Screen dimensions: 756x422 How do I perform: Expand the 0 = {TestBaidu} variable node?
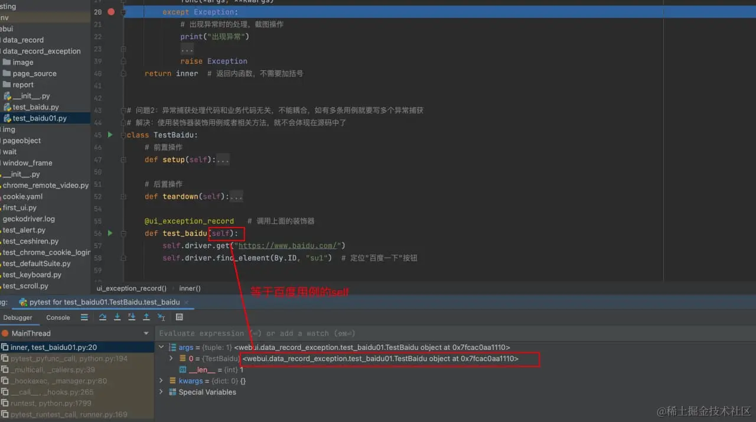pos(171,359)
